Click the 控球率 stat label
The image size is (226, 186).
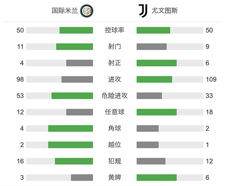click(x=115, y=30)
